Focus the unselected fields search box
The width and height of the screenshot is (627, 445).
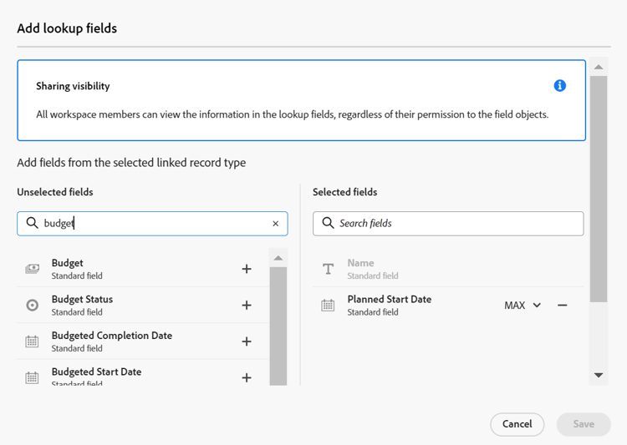tap(155, 224)
